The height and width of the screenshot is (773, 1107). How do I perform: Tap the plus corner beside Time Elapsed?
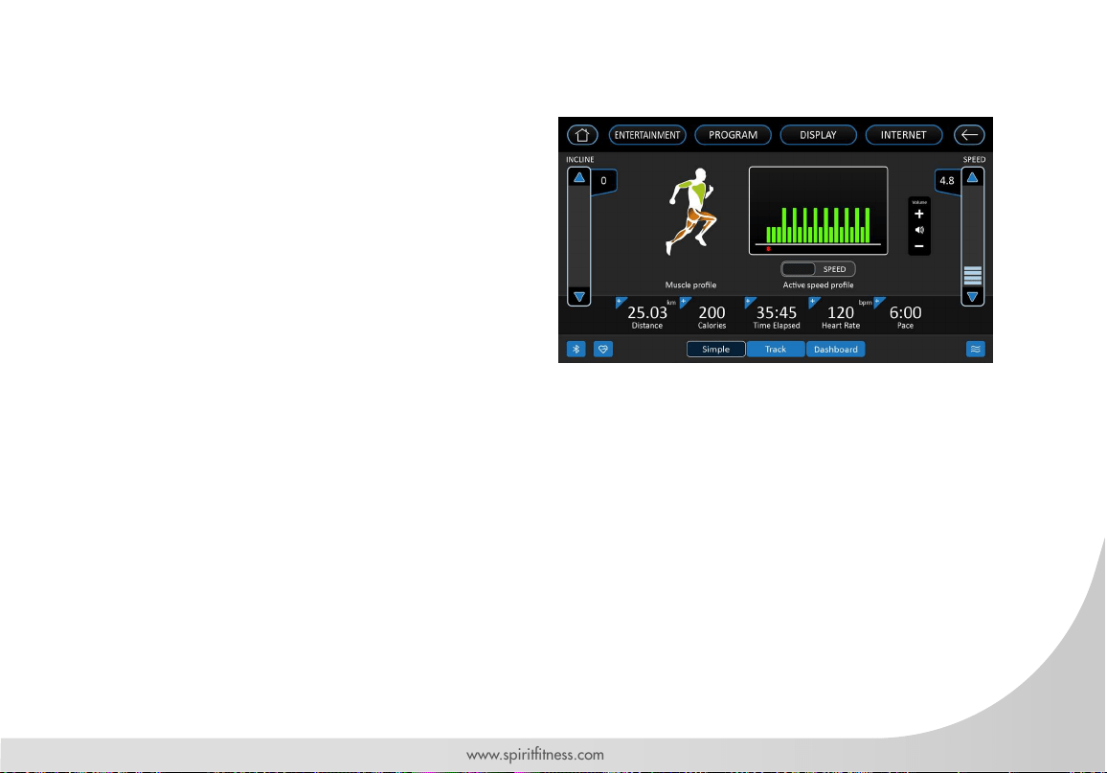pos(749,302)
